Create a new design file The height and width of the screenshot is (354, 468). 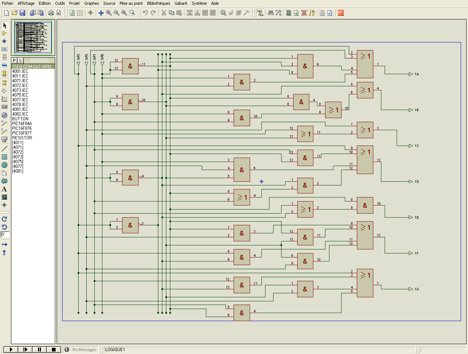pos(6,13)
